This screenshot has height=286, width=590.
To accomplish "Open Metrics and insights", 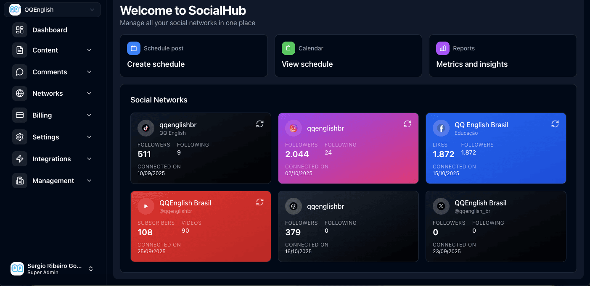I will [x=472, y=64].
